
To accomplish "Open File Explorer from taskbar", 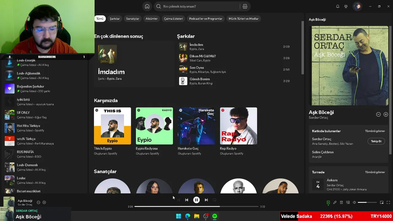I will pos(196,216).
